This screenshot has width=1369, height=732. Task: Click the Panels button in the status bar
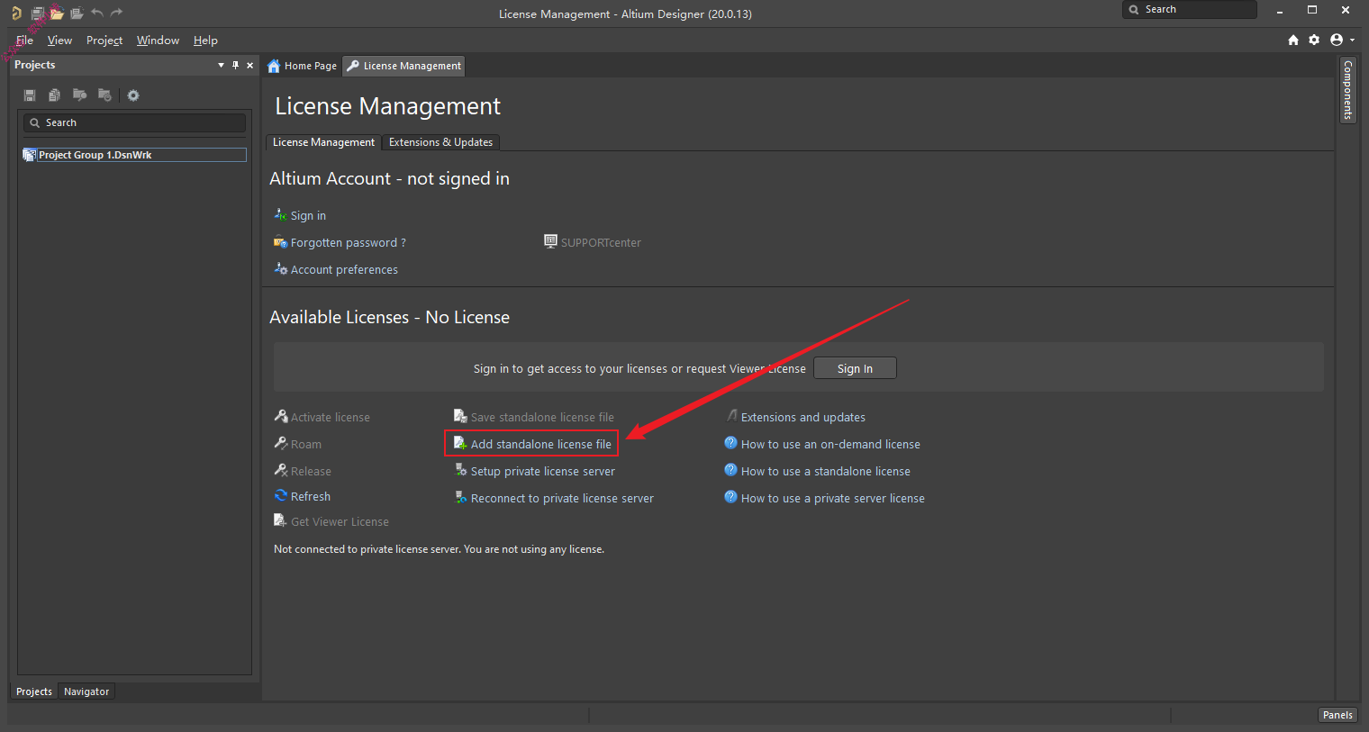coord(1337,715)
